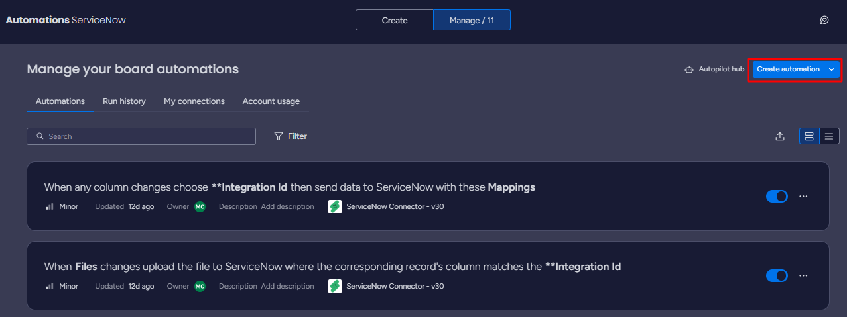847x317 pixels.
Task: Disable the send data to ServiceNow automation
Action: [777, 197]
